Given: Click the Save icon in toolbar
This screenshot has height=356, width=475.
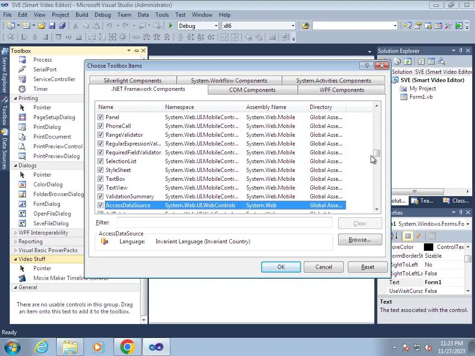Looking at the screenshot, I should (52, 26).
